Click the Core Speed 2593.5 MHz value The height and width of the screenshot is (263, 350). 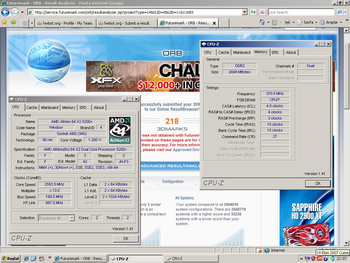pyautogui.click(x=54, y=184)
